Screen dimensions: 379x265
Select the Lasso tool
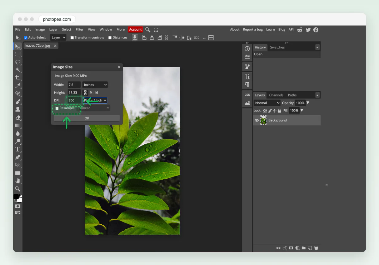click(x=18, y=62)
